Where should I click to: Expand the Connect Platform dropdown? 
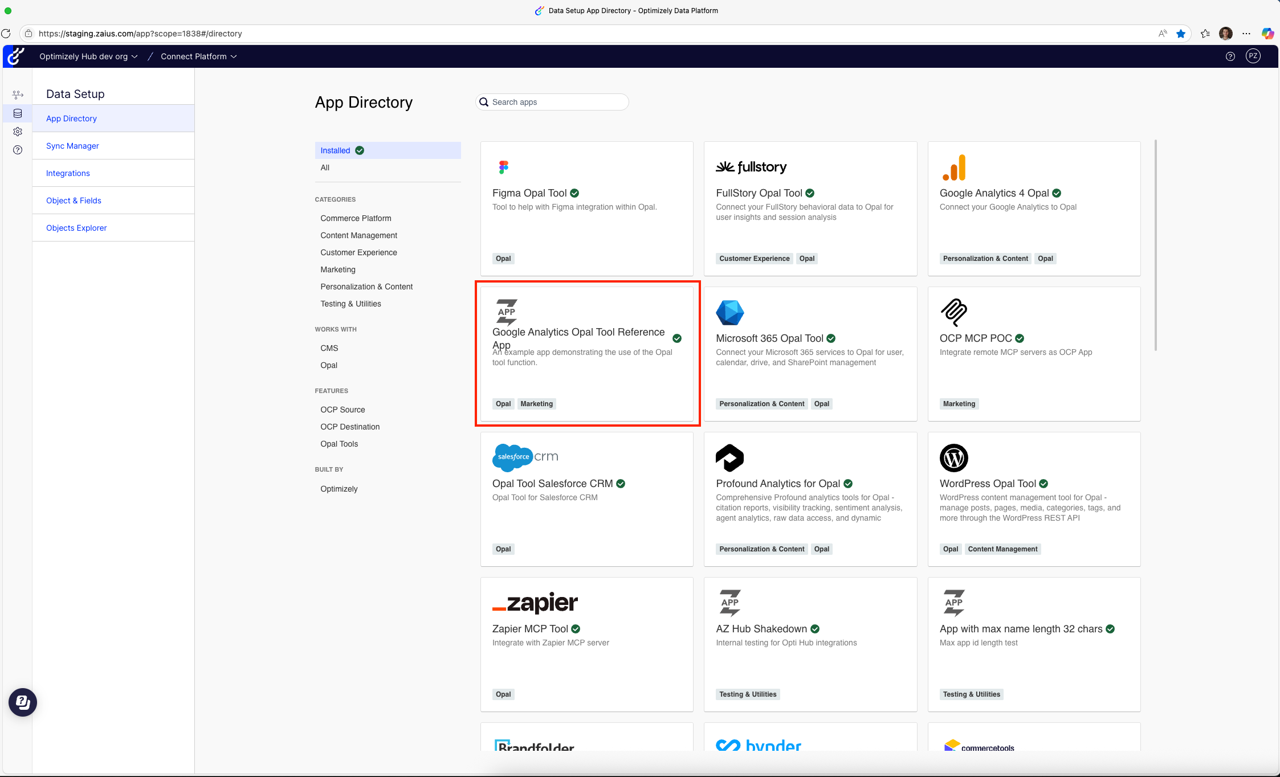pos(198,56)
